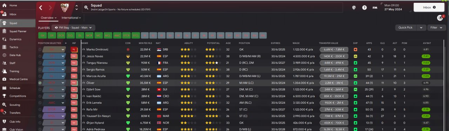
Task: Click Marcos Acuña's transfer value pill
Action: [x=334, y=76]
